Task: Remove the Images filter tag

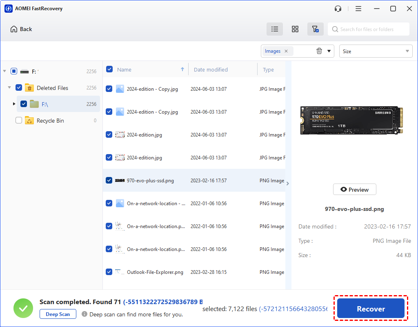Action: (286, 51)
